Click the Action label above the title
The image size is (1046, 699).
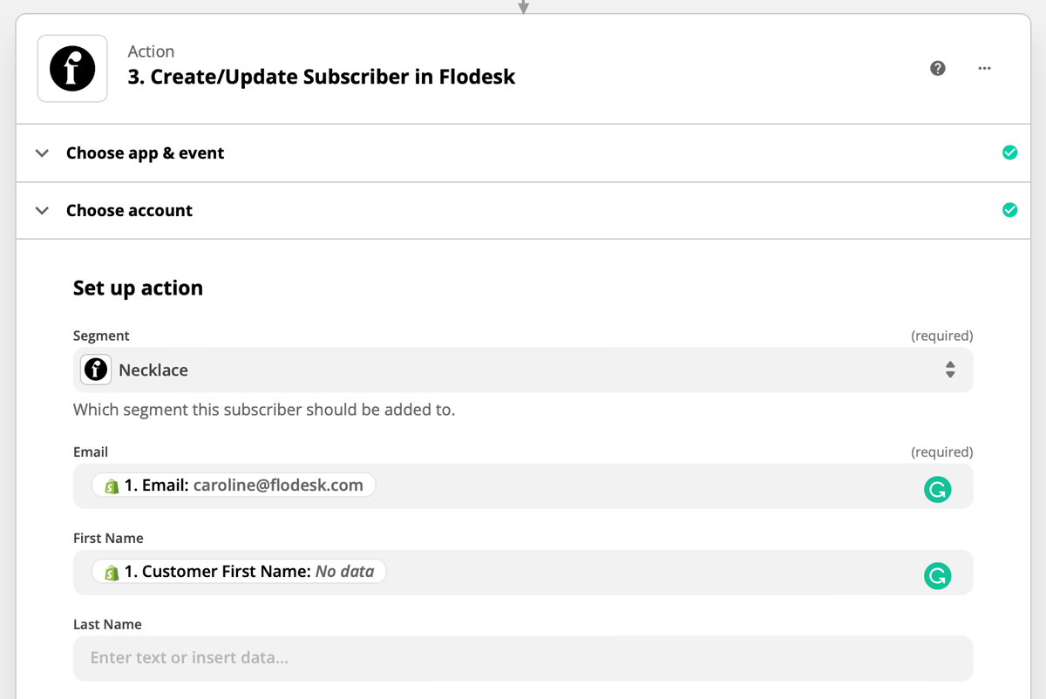[151, 51]
